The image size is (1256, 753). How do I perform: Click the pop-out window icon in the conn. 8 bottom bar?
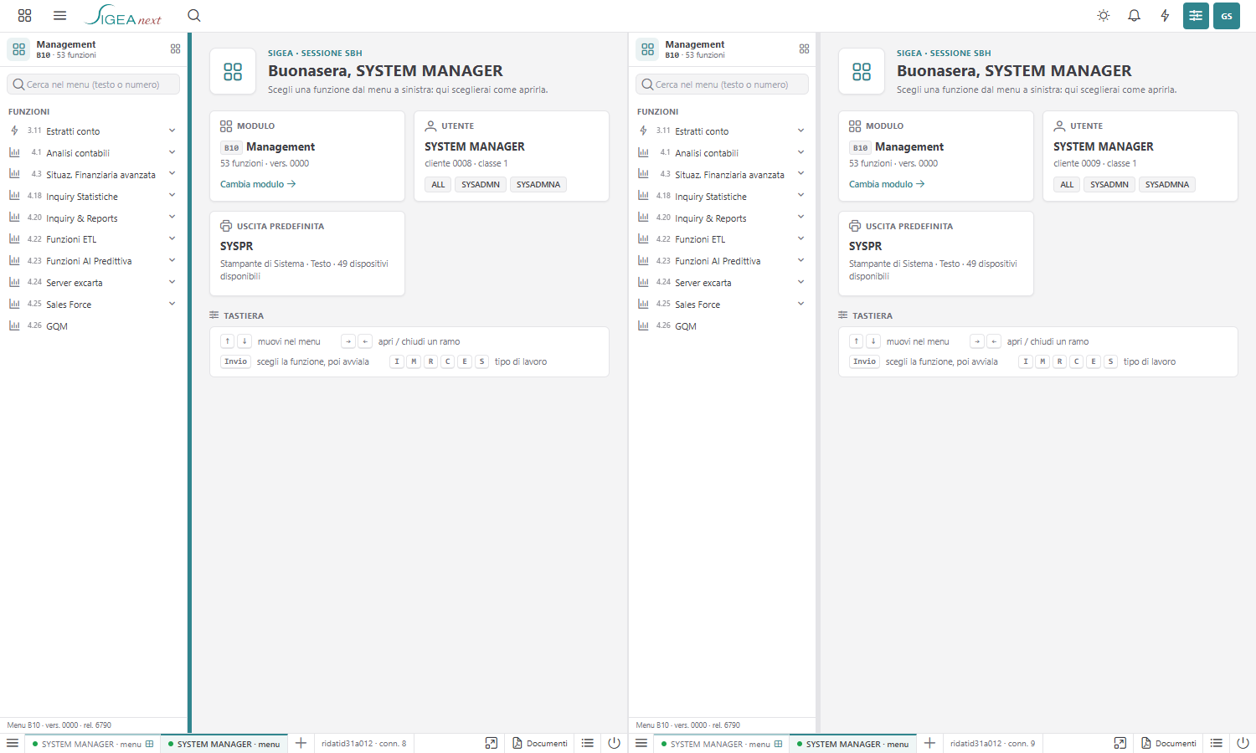pos(492,743)
